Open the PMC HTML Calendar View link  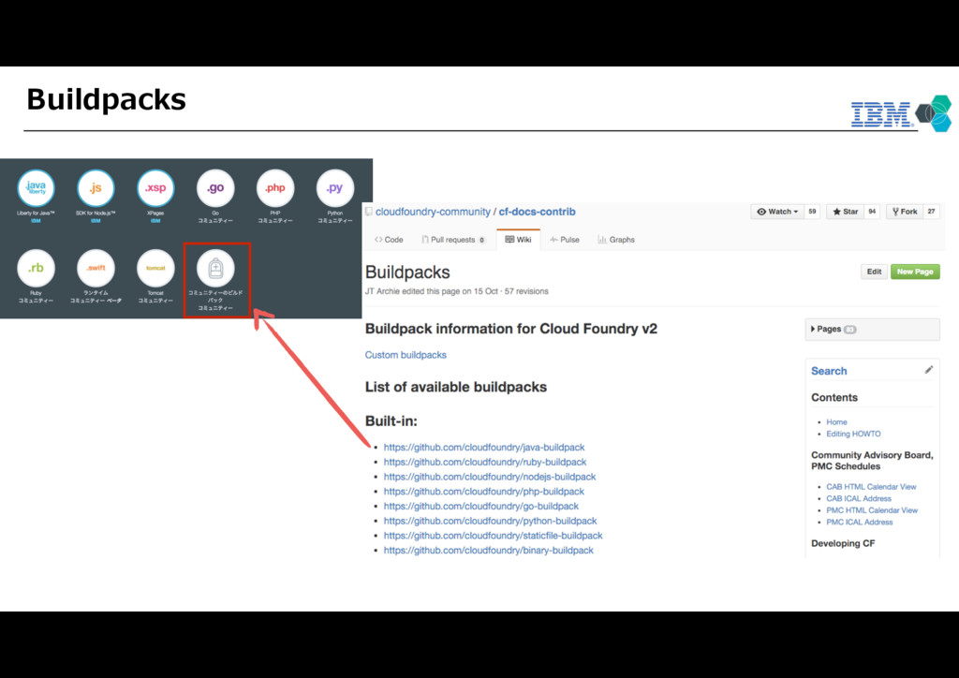click(872, 509)
